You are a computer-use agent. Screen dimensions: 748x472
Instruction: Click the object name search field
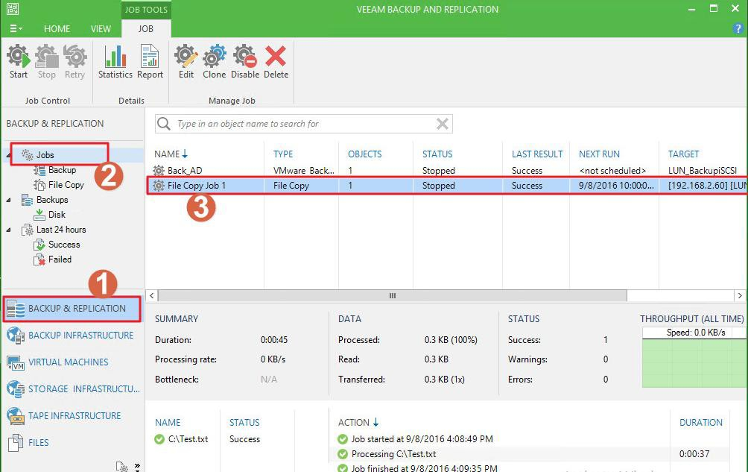(x=302, y=124)
